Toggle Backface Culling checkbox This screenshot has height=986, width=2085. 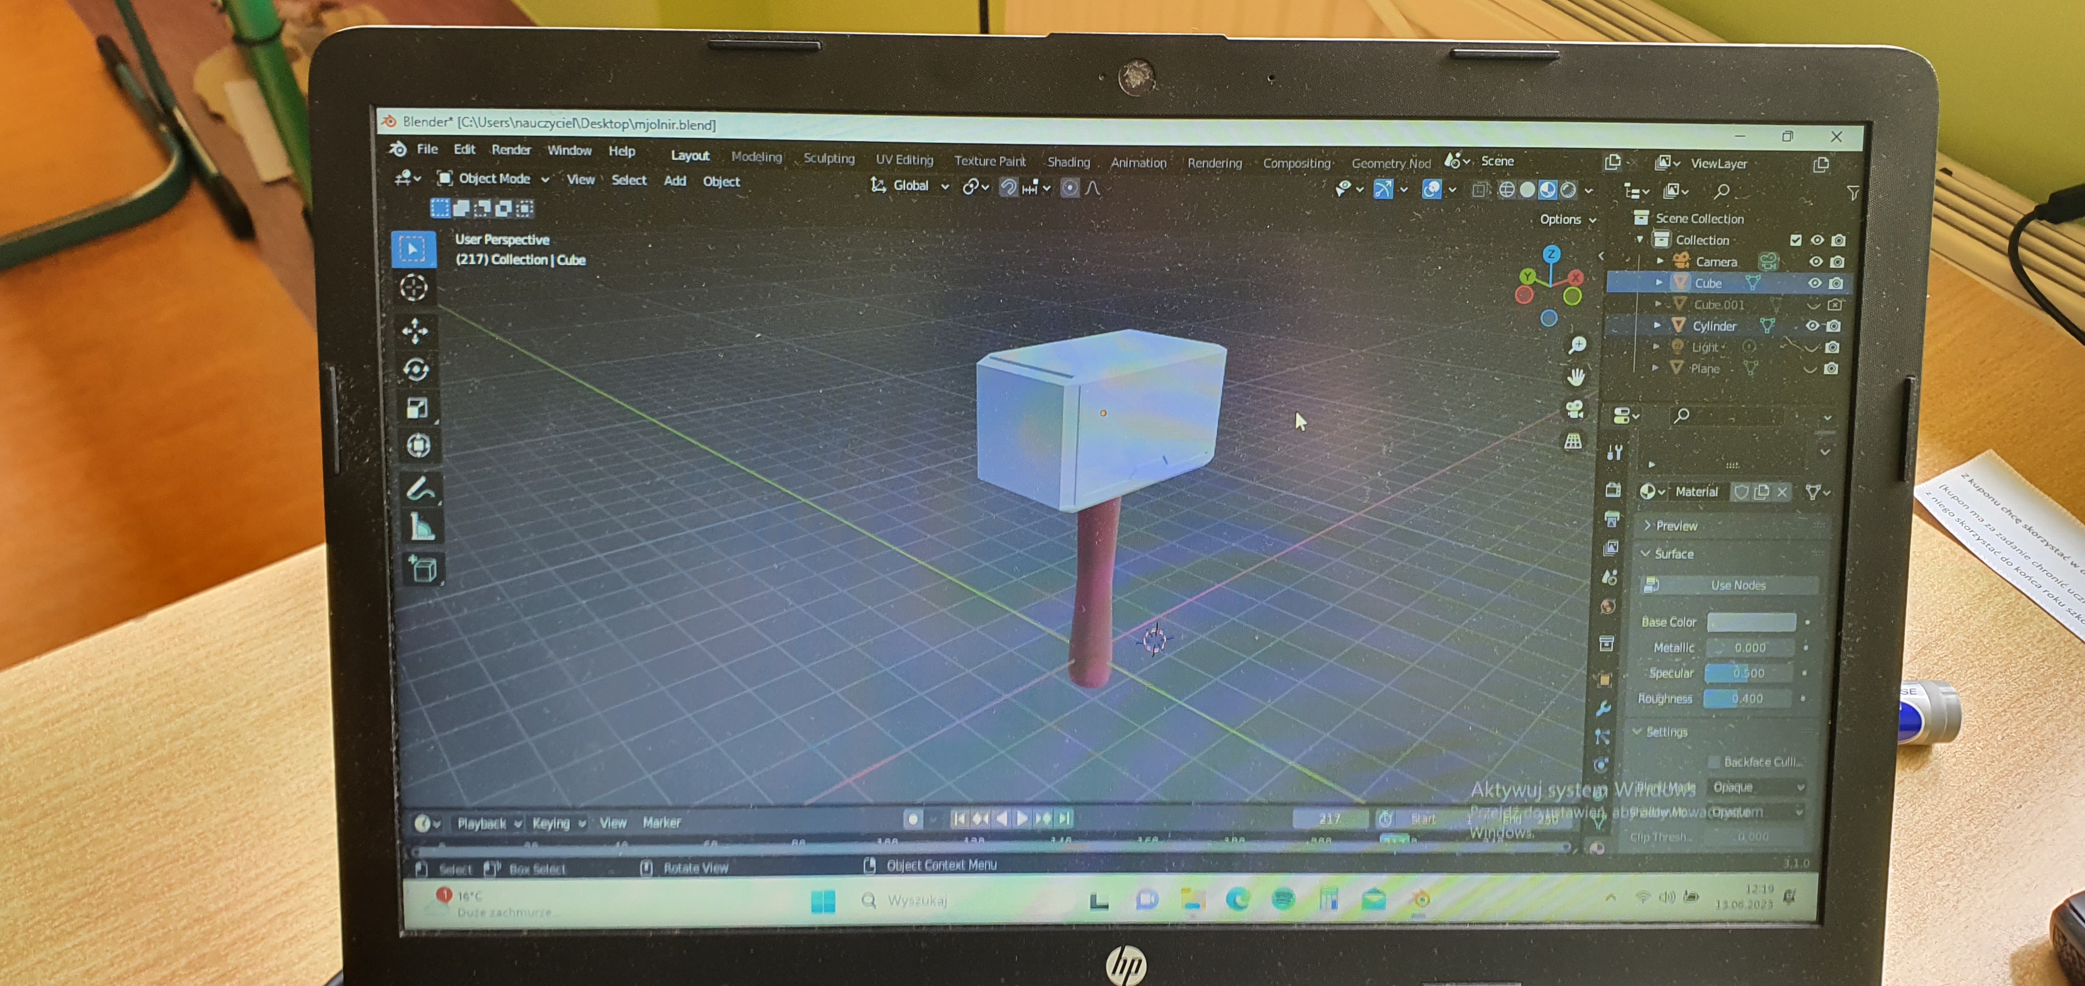[x=1714, y=762]
